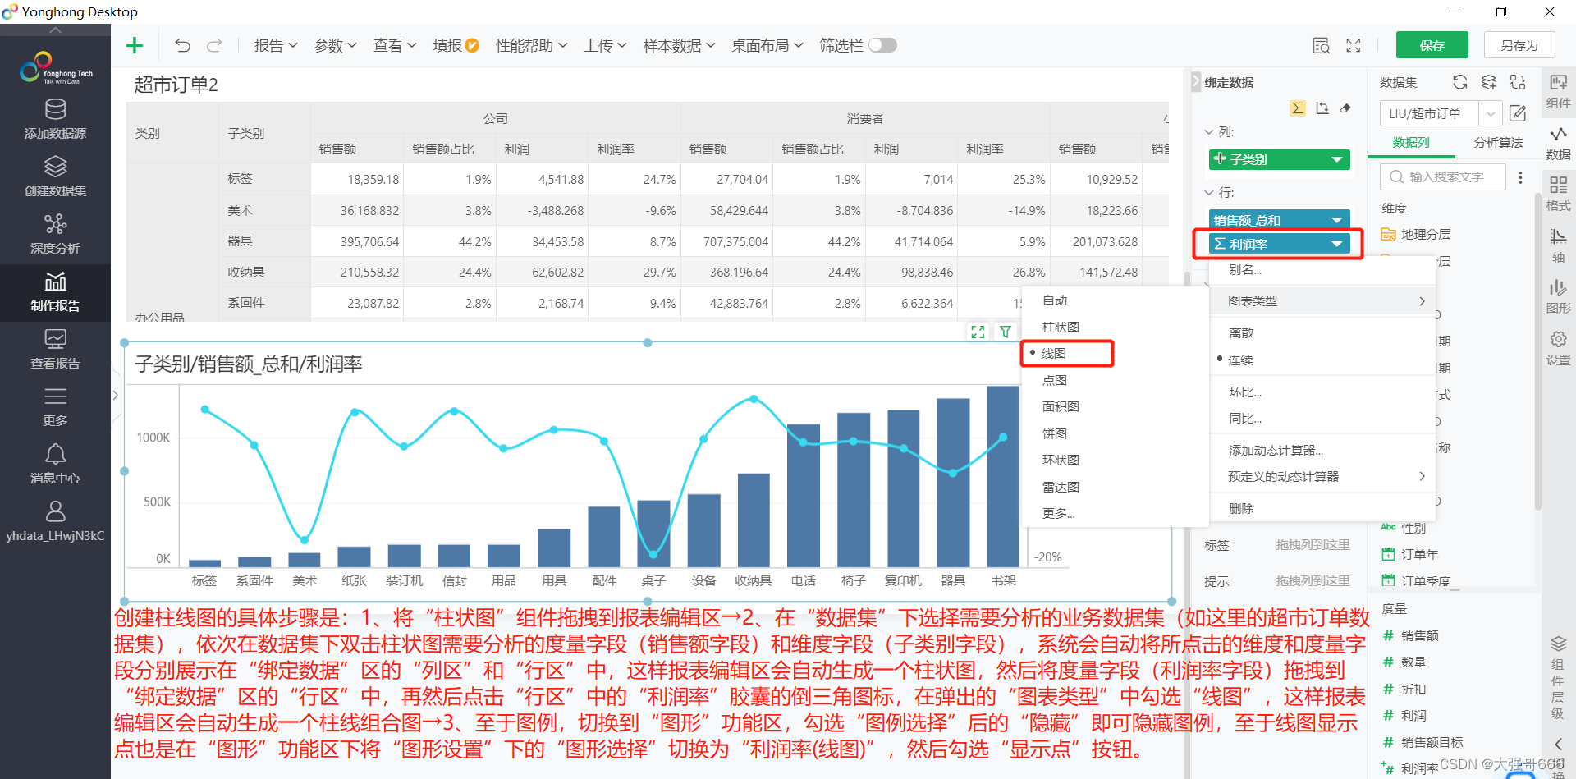Enter fullscreen mode from the top toolbar

tap(1354, 45)
